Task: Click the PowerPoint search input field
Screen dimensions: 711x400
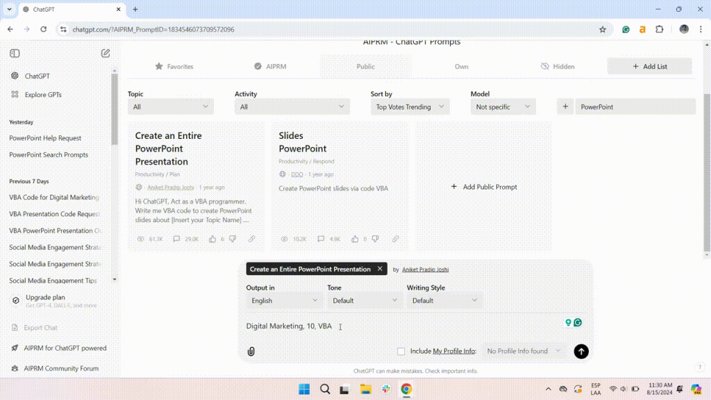Action: click(x=635, y=107)
